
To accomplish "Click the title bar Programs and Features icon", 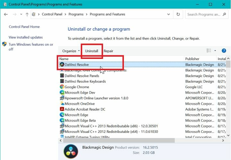I will (x=5, y=4).
